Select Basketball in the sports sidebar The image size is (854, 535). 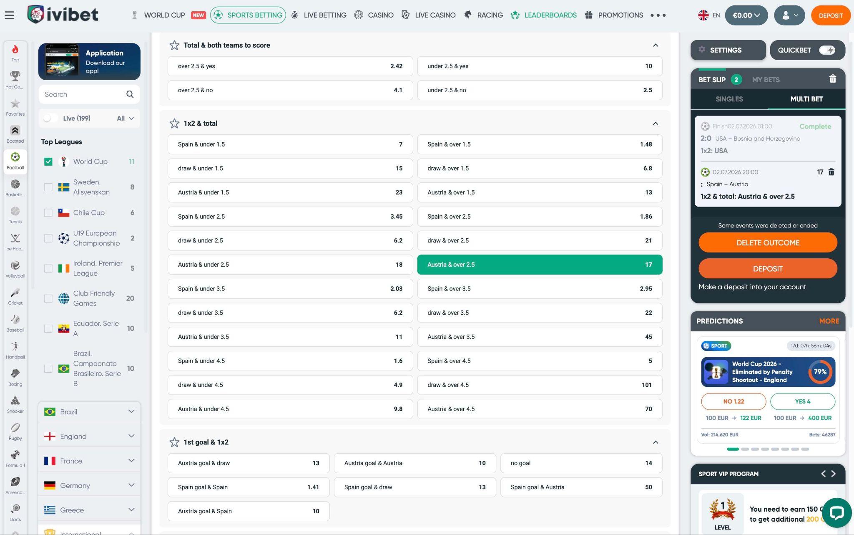click(x=15, y=188)
